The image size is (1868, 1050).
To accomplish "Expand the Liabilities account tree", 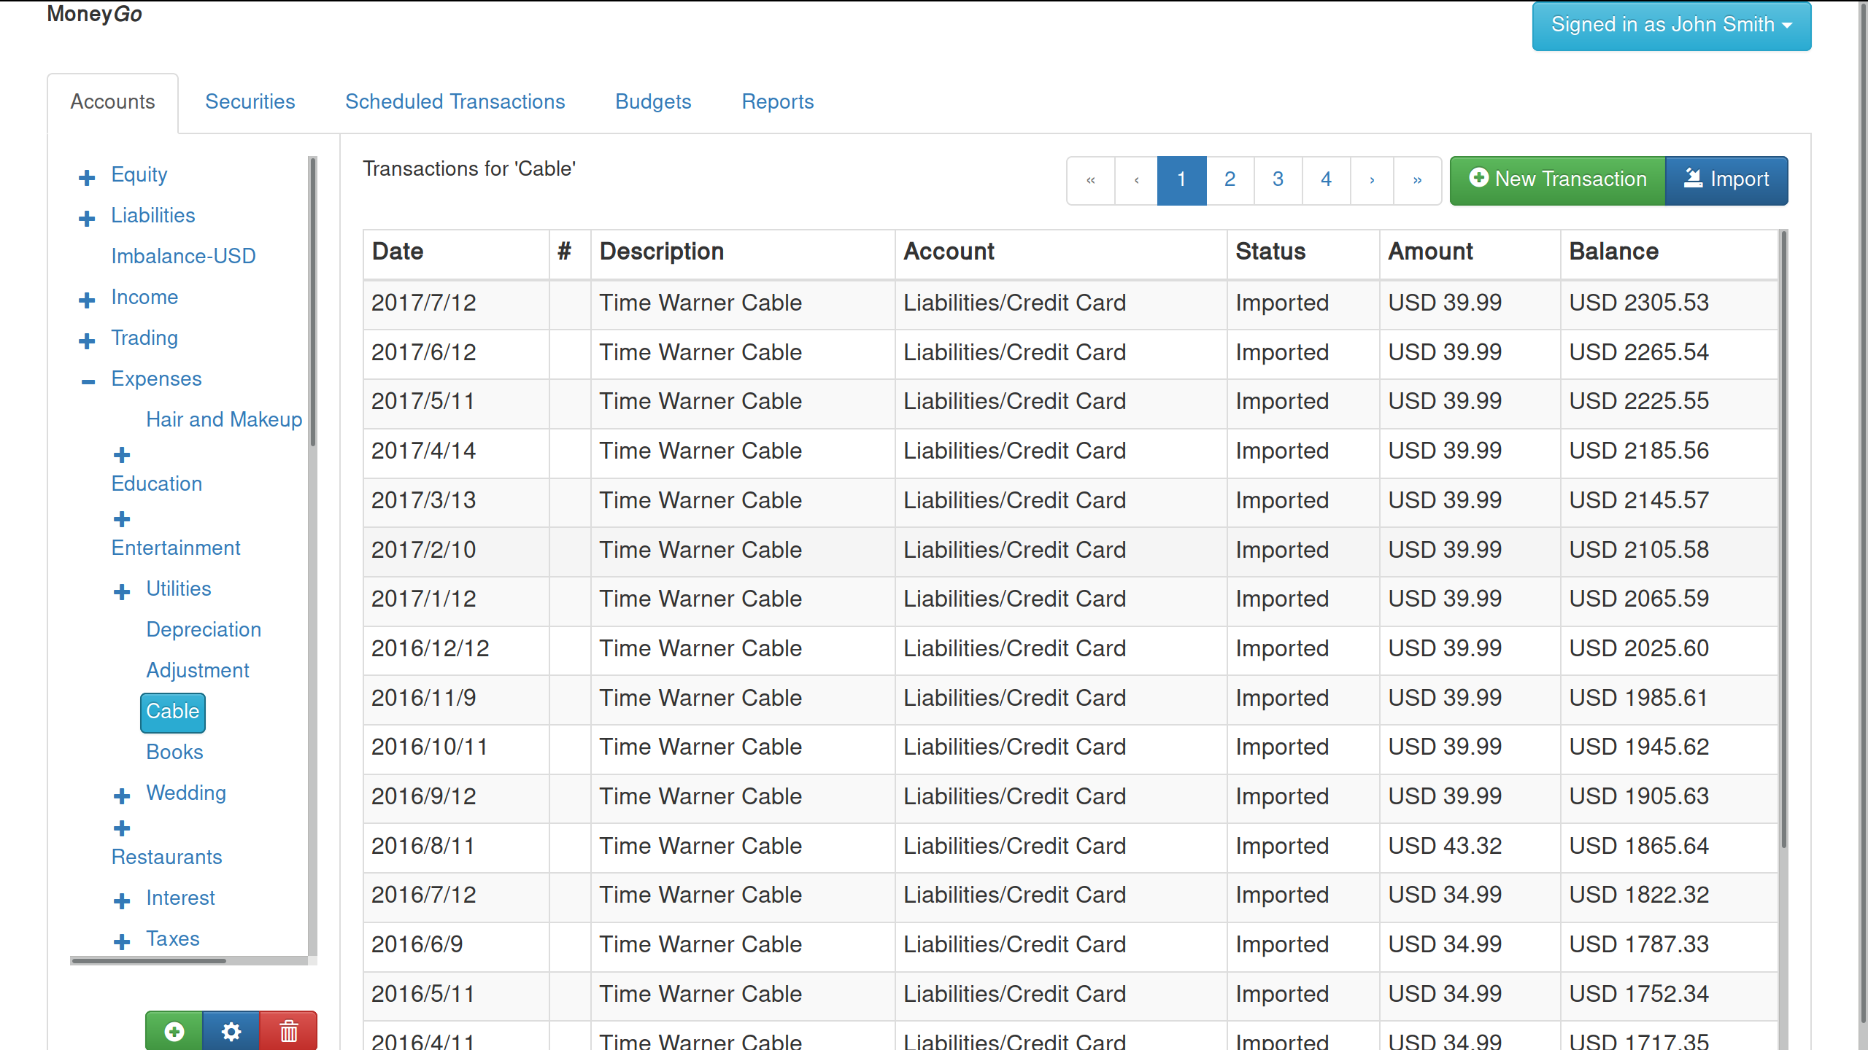I will coord(87,217).
